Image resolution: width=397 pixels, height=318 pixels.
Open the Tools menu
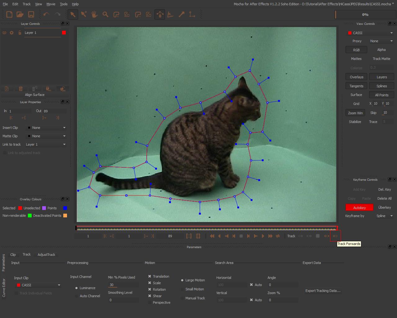click(x=64, y=4)
